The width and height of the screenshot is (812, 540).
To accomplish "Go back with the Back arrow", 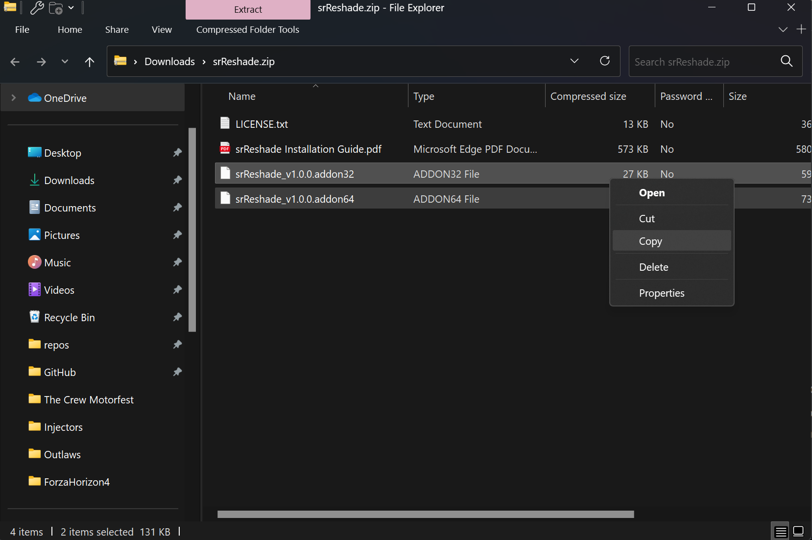I will (15, 62).
